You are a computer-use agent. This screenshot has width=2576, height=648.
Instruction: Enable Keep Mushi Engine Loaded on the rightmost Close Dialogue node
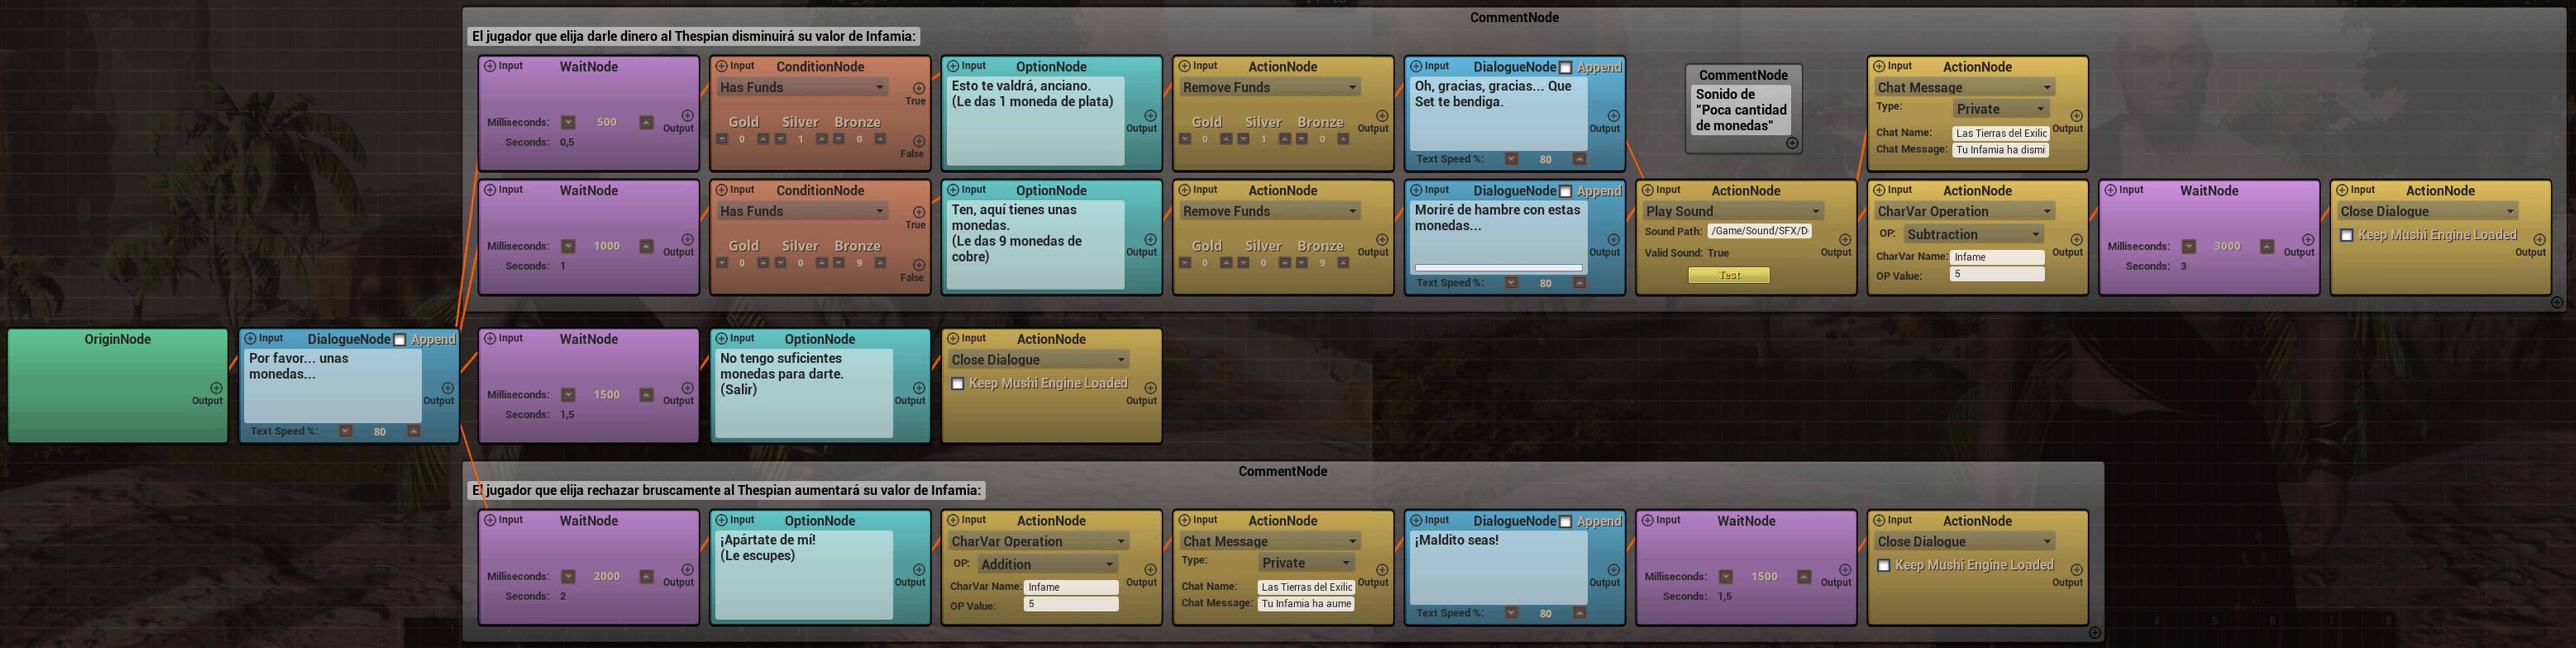[x=2347, y=235]
